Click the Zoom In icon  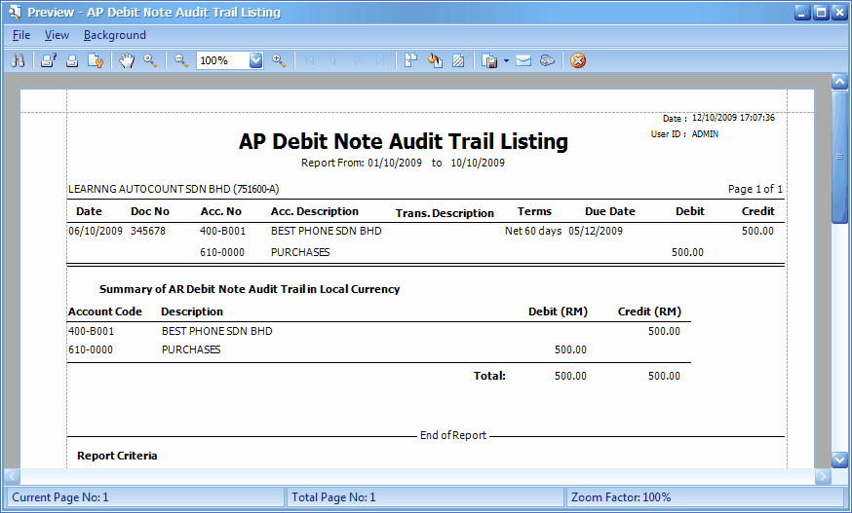(279, 60)
